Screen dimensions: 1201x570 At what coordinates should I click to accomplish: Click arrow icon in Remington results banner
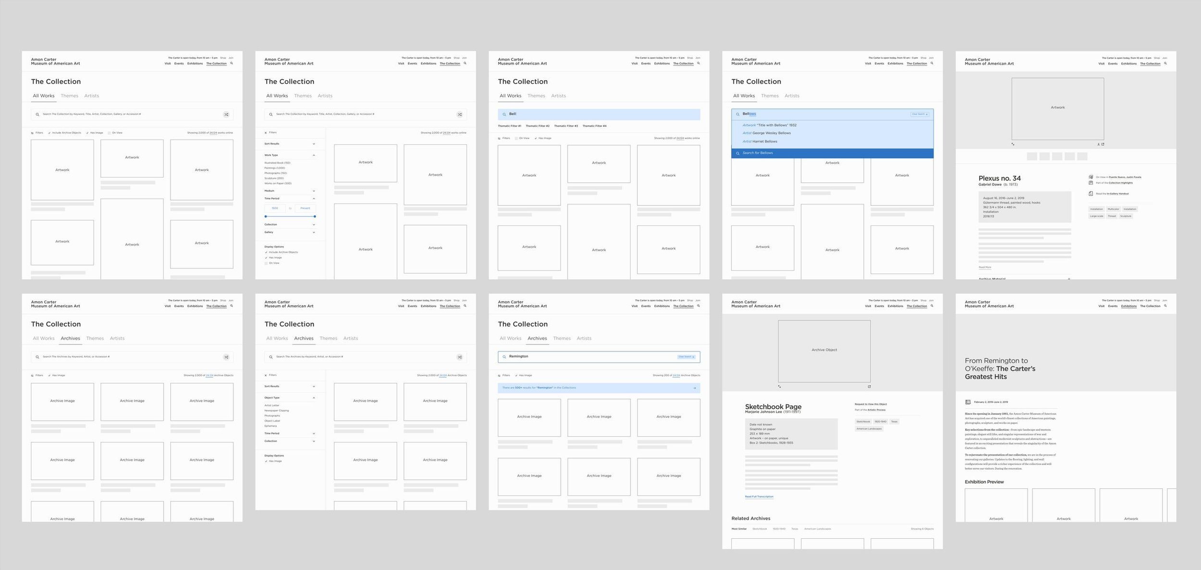tap(694, 388)
